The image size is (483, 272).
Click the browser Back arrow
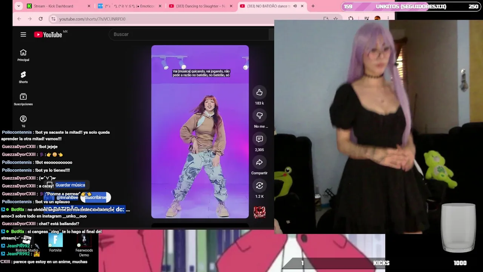pyautogui.click(x=19, y=19)
